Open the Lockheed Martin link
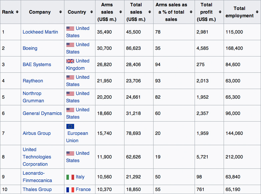 click(x=40, y=32)
